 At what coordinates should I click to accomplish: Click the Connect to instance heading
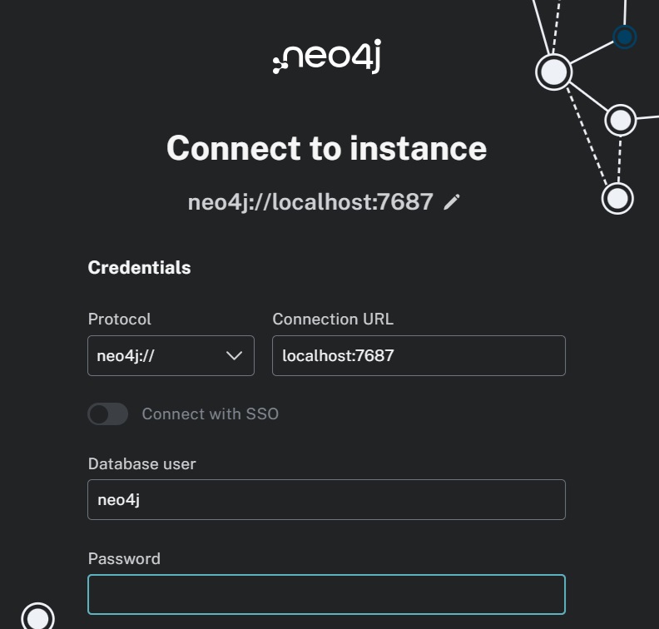tap(326, 148)
